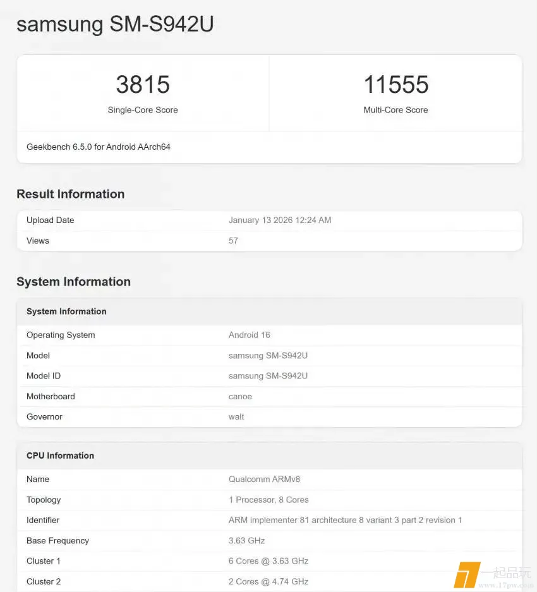Click the Model ID label

tap(44, 376)
